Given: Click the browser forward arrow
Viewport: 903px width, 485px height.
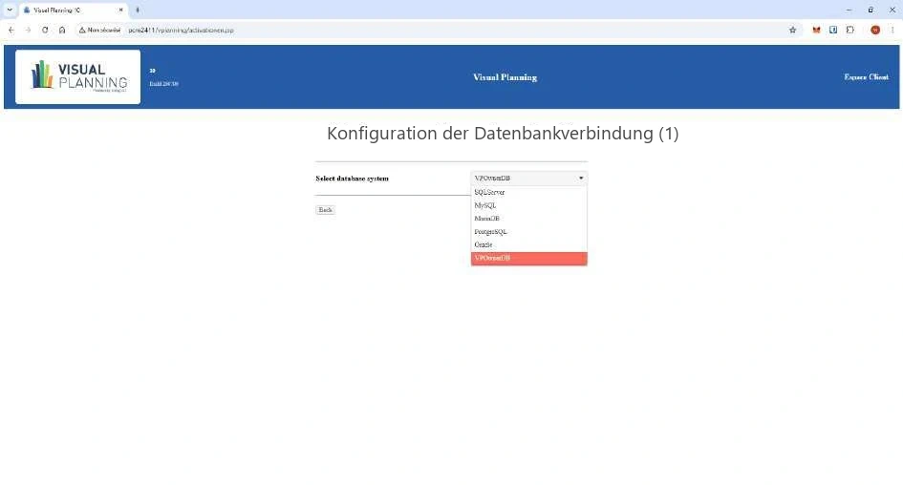Looking at the screenshot, I should (28, 30).
